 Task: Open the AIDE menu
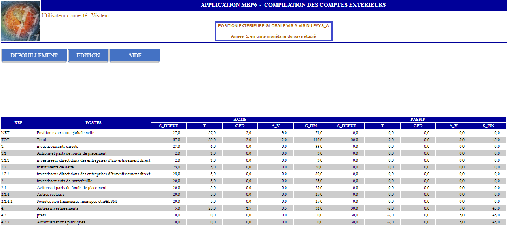click(x=135, y=55)
